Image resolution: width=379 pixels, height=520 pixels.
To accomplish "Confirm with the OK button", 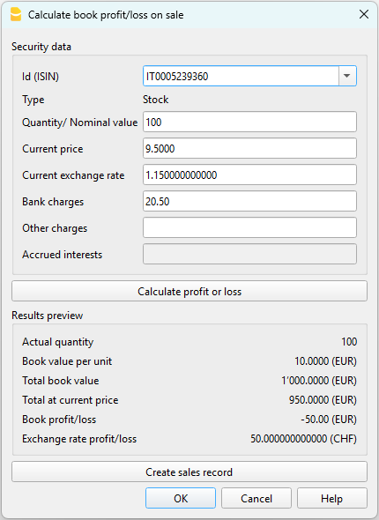I will pyautogui.click(x=181, y=498).
